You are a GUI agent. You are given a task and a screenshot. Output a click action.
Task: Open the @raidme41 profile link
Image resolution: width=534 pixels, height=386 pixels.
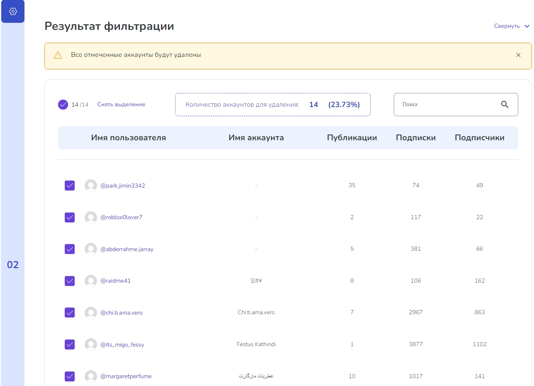click(x=115, y=281)
